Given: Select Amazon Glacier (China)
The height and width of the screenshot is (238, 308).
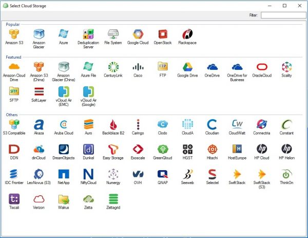Looking at the screenshot, I should point(64,67).
